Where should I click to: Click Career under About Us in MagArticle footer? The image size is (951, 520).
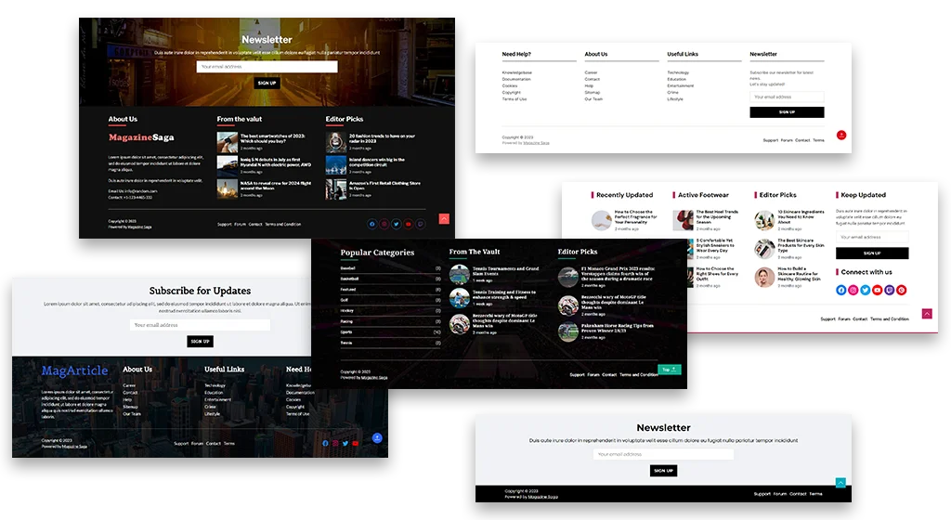(129, 385)
